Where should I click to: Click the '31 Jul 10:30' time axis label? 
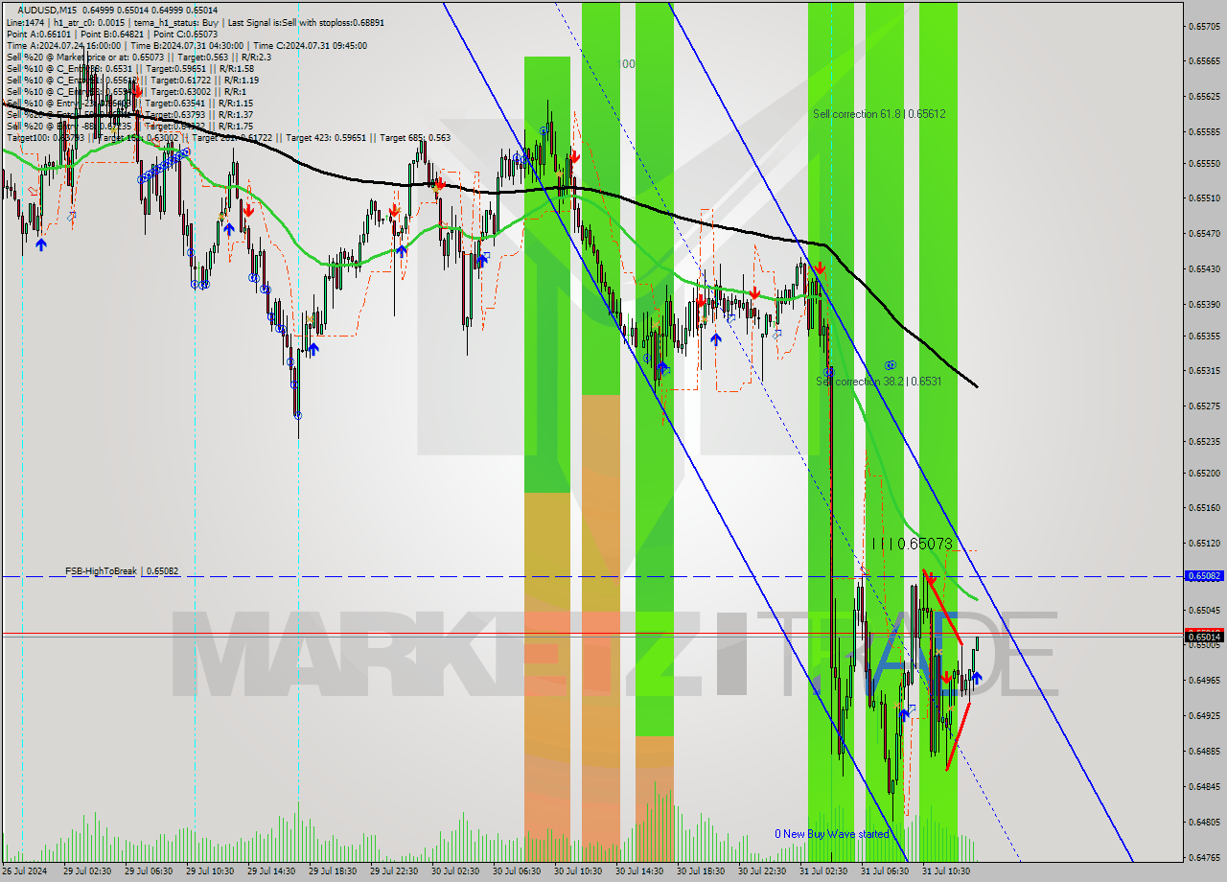945,871
